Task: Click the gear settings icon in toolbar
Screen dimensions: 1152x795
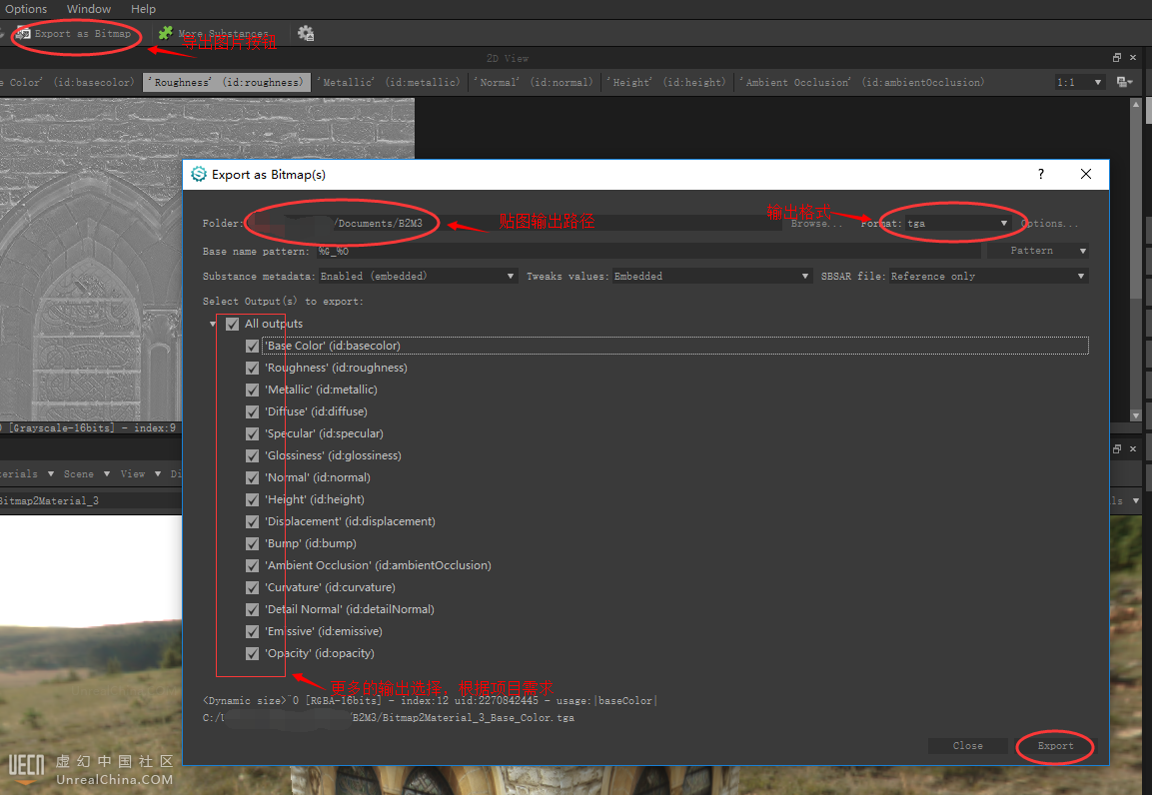Action: point(306,34)
